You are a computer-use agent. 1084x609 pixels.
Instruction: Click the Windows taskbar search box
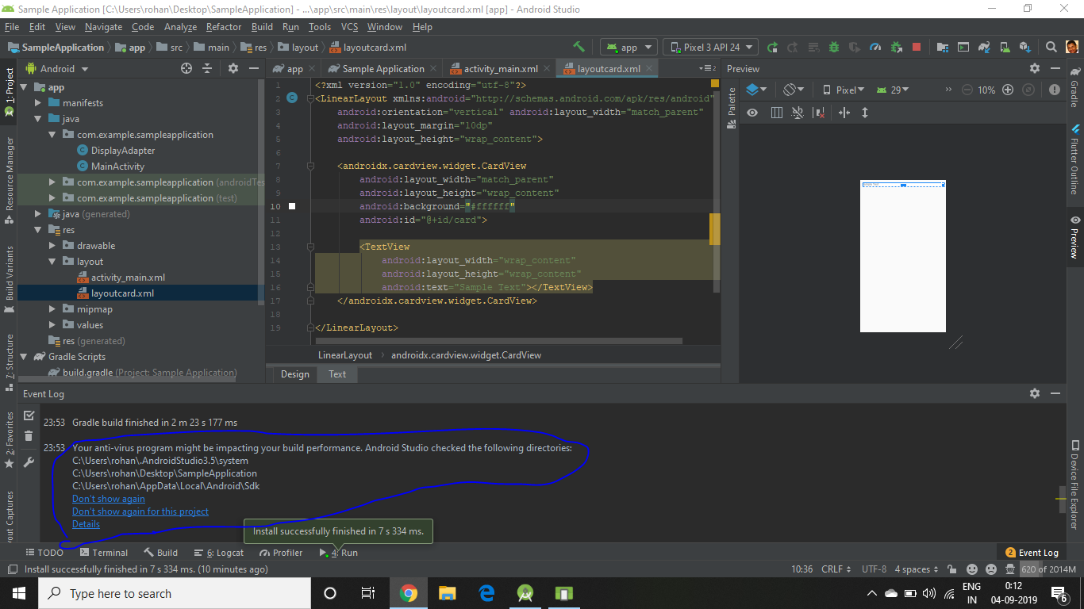(x=175, y=593)
